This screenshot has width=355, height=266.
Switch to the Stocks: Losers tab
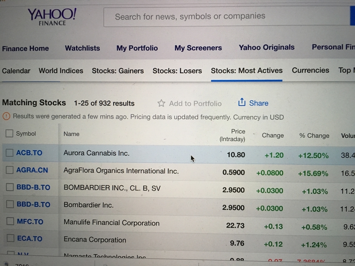coord(177,71)
